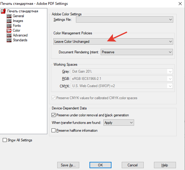This screenshot has height=170, width=185.
Task: Close the Adobe PDF Settings dialog
Action: tap(180, 4)
